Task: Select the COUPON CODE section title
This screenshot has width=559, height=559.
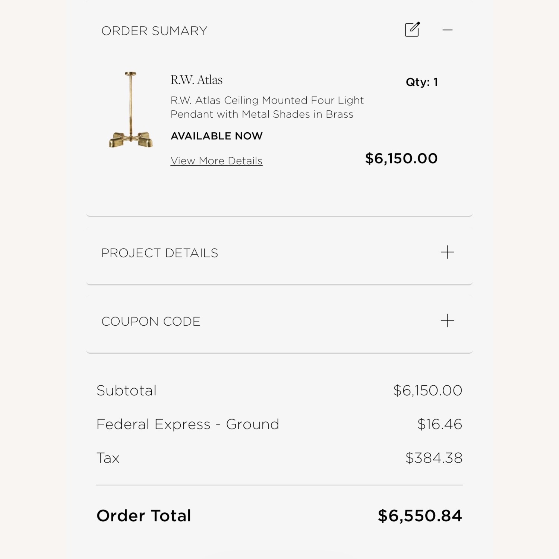Action: [151, 321]
